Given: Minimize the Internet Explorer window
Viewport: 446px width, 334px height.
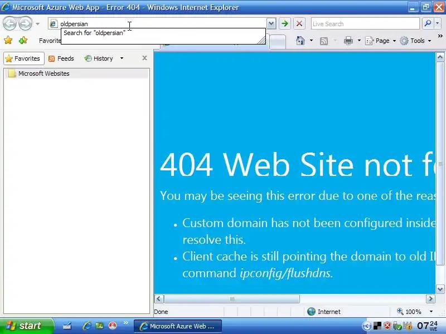Looking at the screenshot, I should click(413, 7).
